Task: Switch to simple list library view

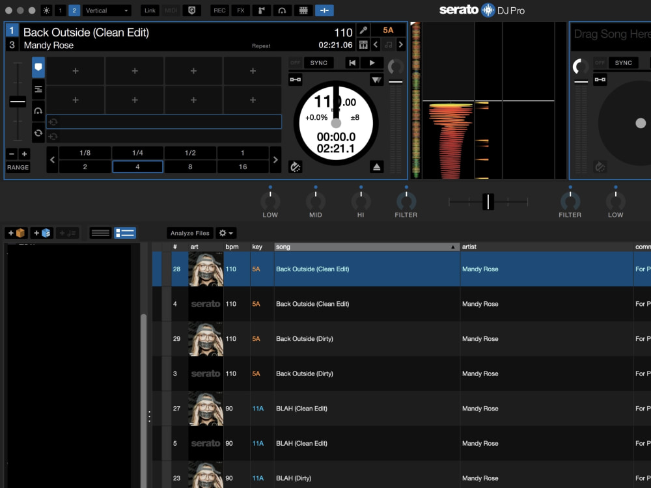Action: click(x=100, y=233)
